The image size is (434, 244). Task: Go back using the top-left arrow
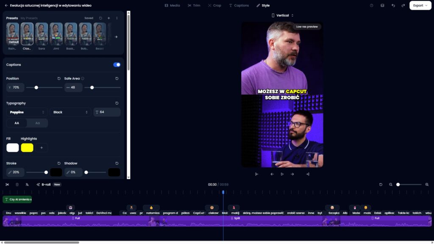pyautogui.click(x=6, y=6)
